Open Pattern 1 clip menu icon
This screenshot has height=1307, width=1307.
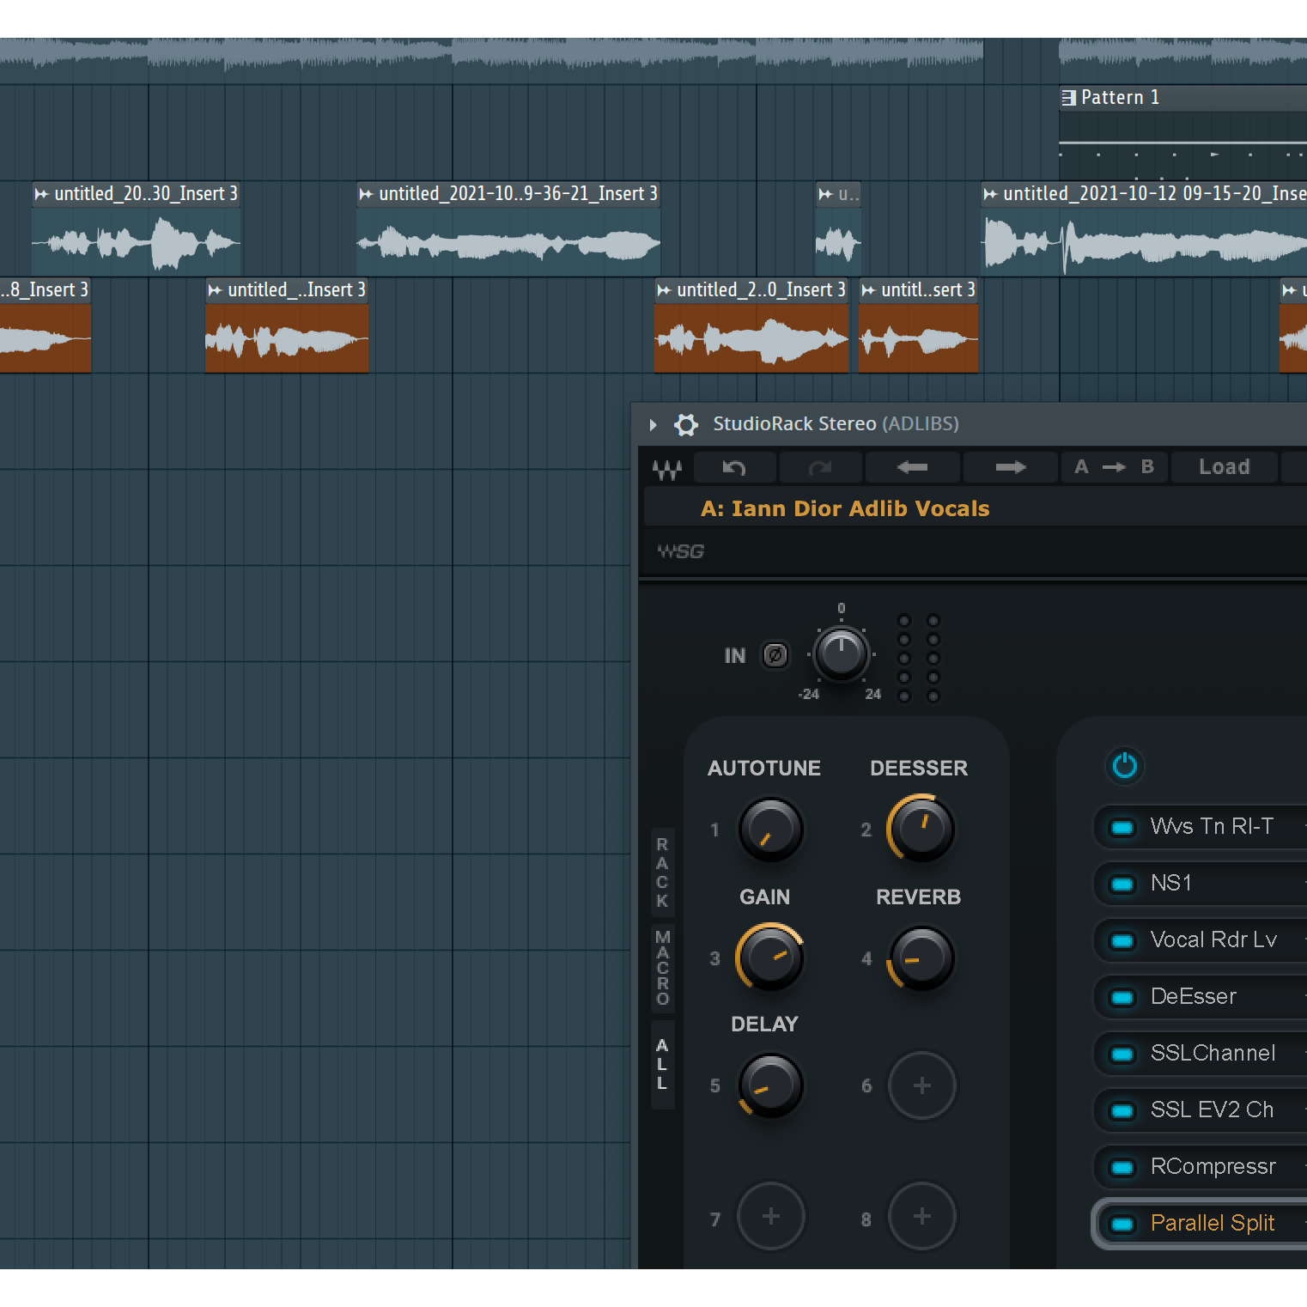1068,98
